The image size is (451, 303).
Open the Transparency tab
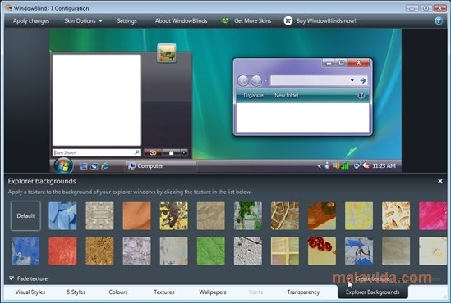(x=303, y=292)
